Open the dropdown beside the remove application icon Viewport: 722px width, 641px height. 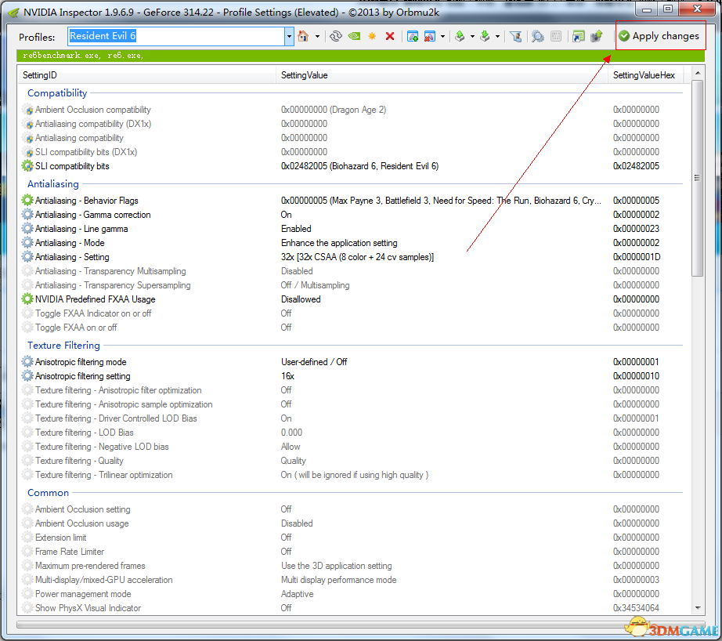point(442,36)
